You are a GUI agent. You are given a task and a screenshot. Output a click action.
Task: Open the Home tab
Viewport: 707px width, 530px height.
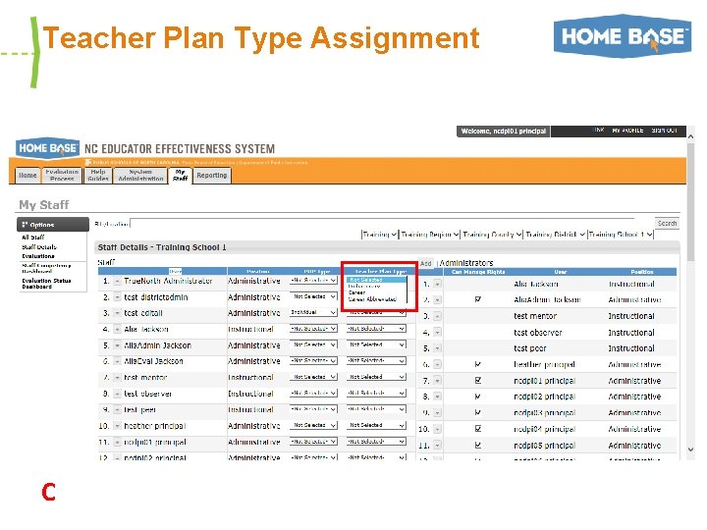point(27,176)
